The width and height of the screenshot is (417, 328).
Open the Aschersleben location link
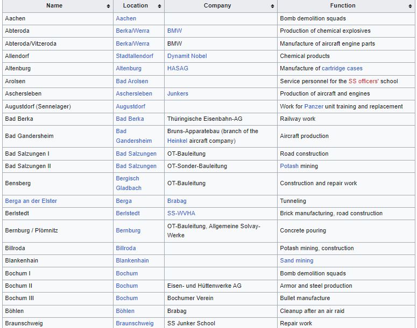click(134, 93)
